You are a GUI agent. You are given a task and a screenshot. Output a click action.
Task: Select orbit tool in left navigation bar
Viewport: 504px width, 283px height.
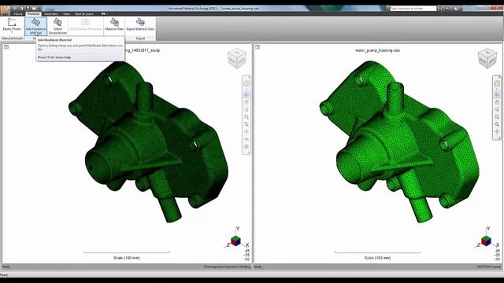246,94
